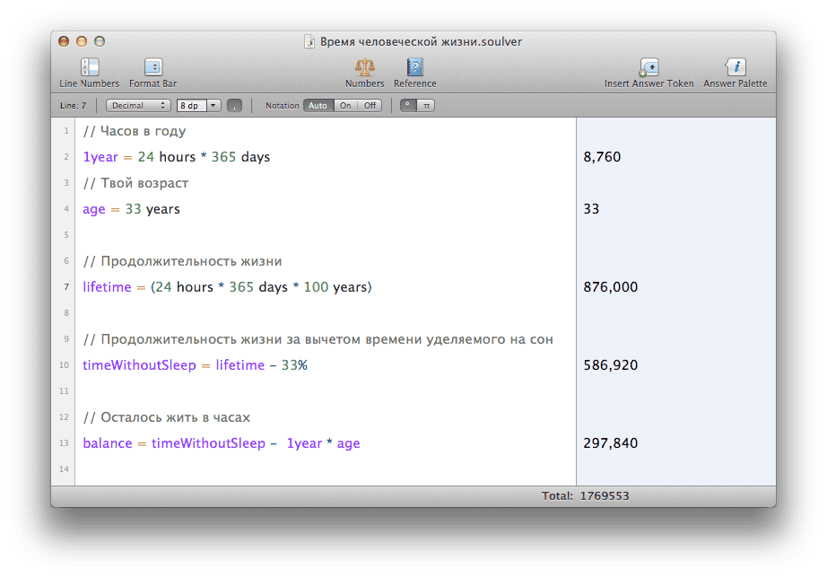This screenshot has width=827, height=578.
Task: Click the 8 dp decimal places field
Action: pyautogui.click(x=191, y=106)
